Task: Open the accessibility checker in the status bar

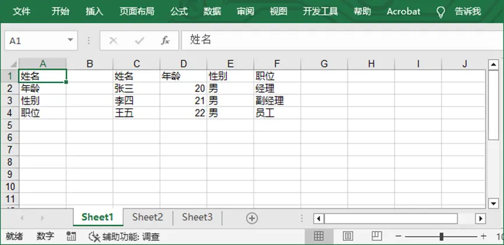Action: 123,236
